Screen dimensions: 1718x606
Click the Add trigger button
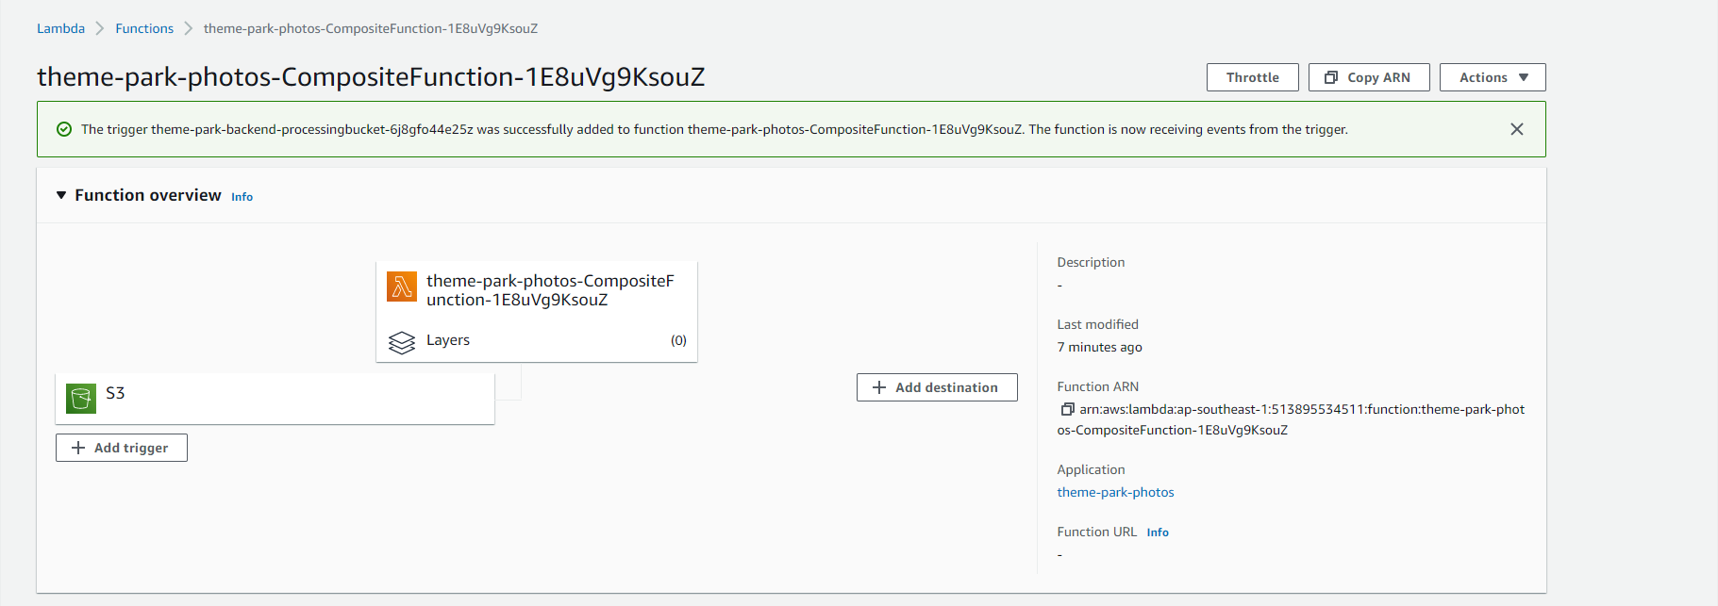click(x=122, y=448)
